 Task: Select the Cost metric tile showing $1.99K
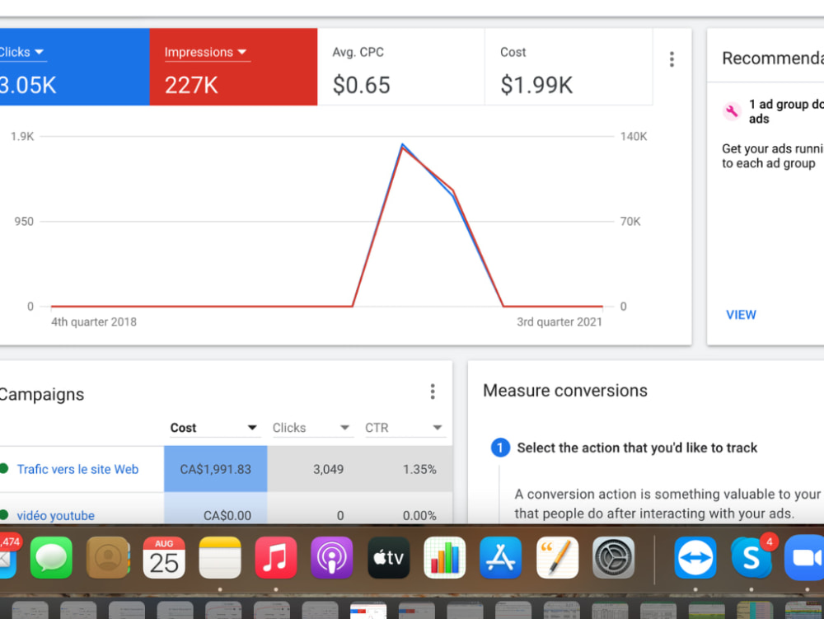pyautogui.click(x=569, y=67)
